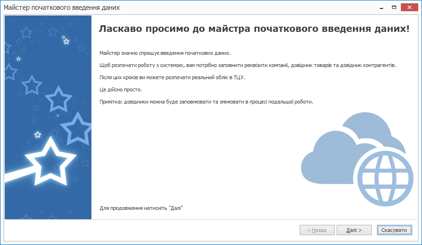Screen dimensions: 422x245
Task: Click the large glowing white star
Action: pyautogui.click(x=50, y=160)
